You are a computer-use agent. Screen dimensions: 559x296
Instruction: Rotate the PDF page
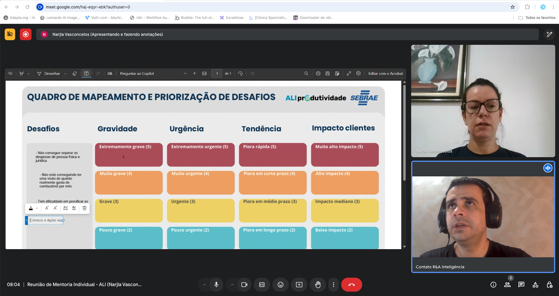(x=240, y=74)
